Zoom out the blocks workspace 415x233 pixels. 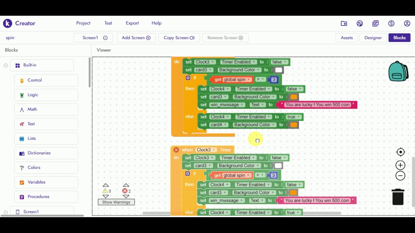(400, 176)
